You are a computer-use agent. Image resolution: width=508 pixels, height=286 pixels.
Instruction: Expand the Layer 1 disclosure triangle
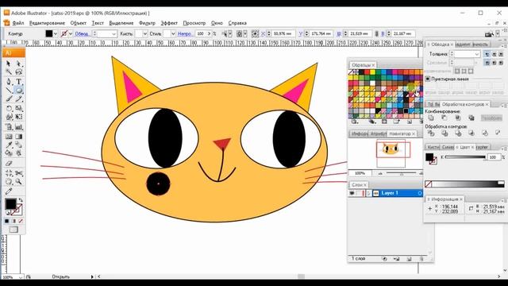pos(369,193)
